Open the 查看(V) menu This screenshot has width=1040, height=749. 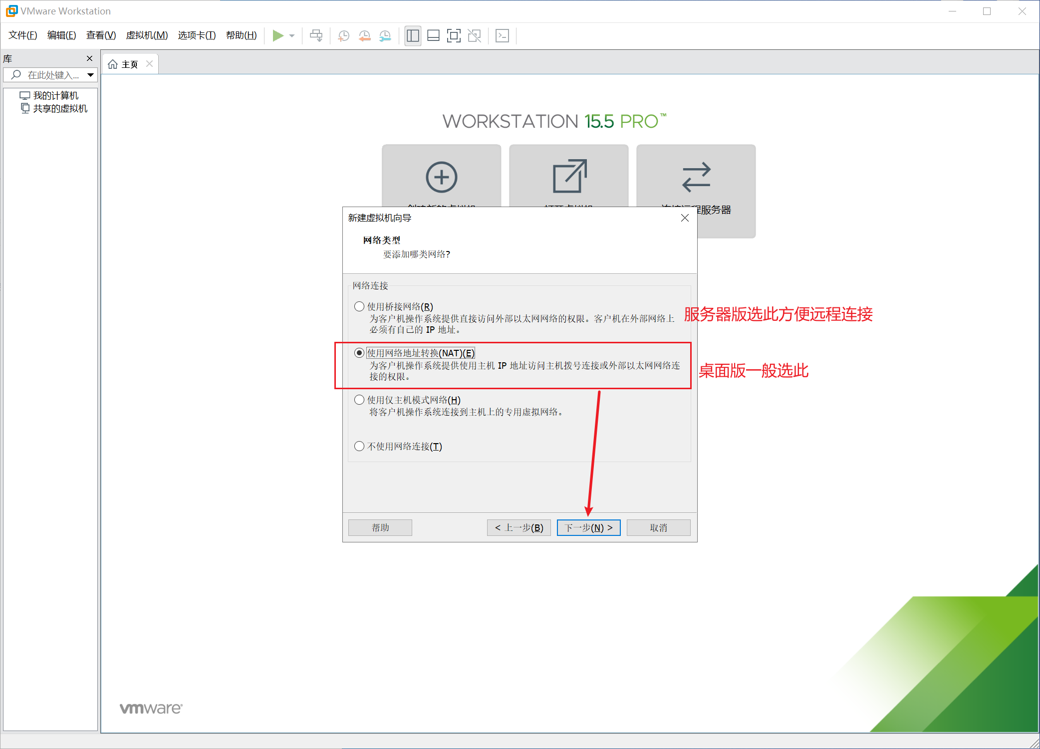[x=101, y=35]
